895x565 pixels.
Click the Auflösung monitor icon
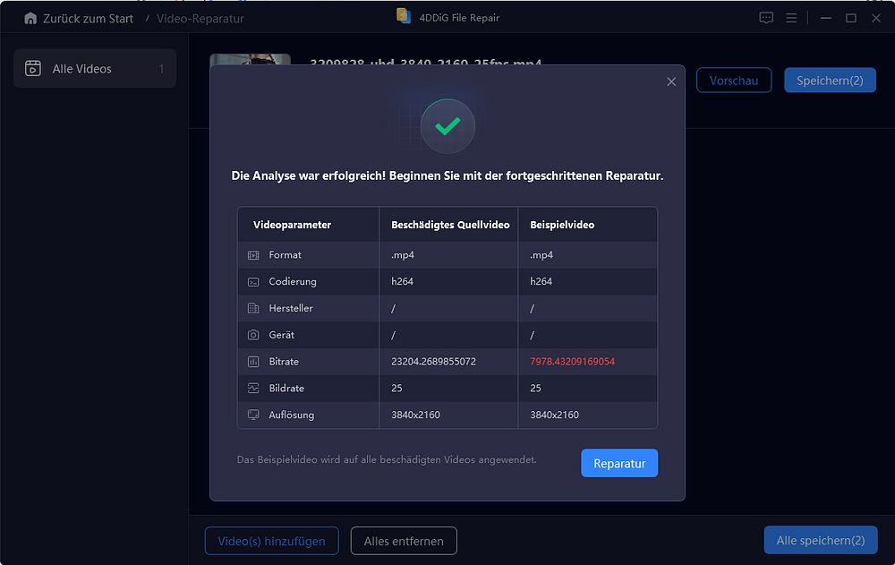pyautogui.click(x=253, y=415)
